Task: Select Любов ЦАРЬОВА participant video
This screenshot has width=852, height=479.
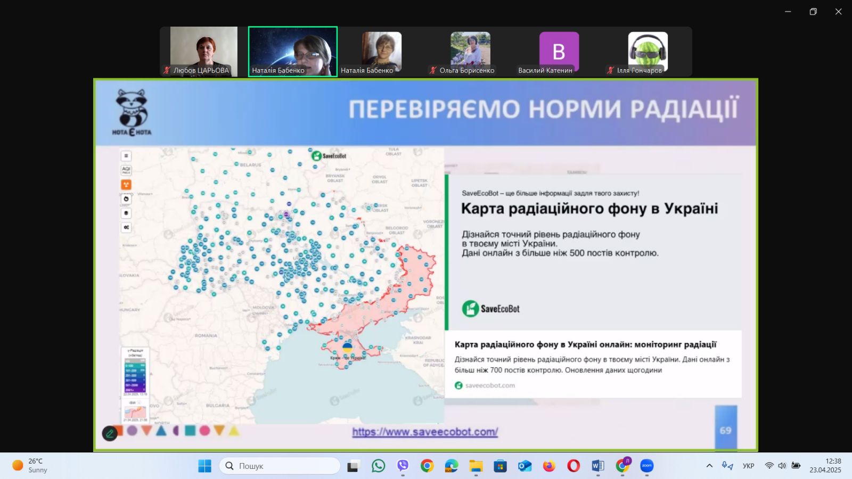Action: point(203,51)
